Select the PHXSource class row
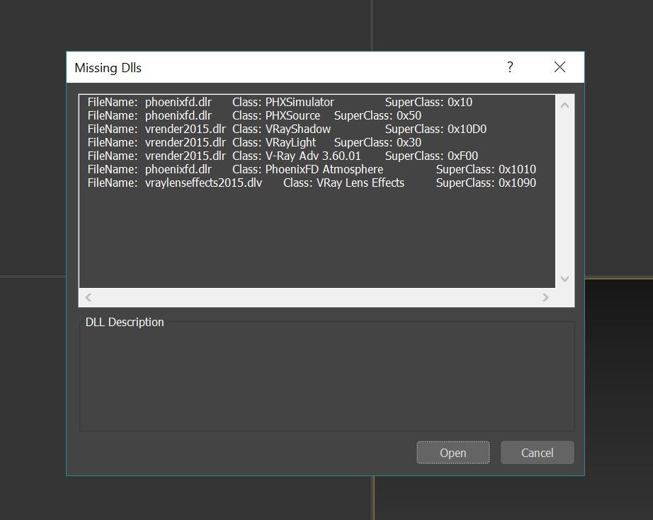Screen dimensions: 653x520 point(317,115)
